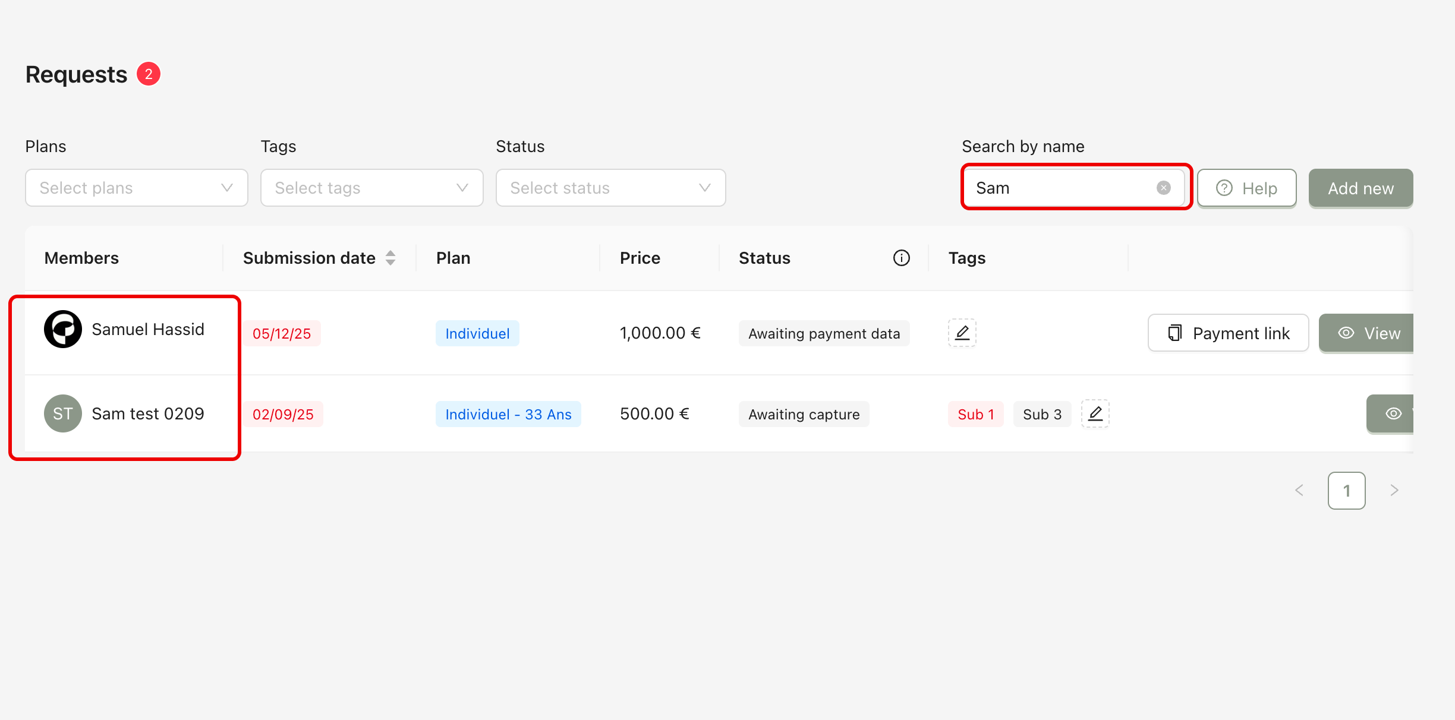
Task: Click the Status column info icon
Action: coord(901,258)
